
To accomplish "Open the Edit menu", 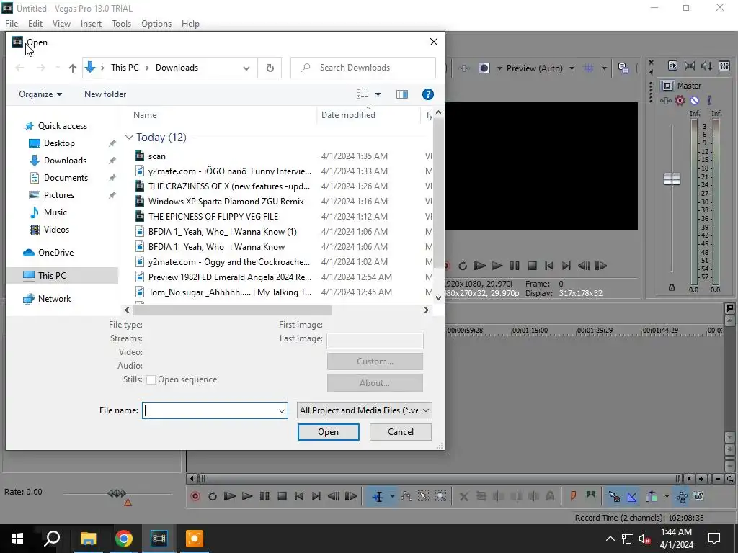I will [x=35, y=24].
